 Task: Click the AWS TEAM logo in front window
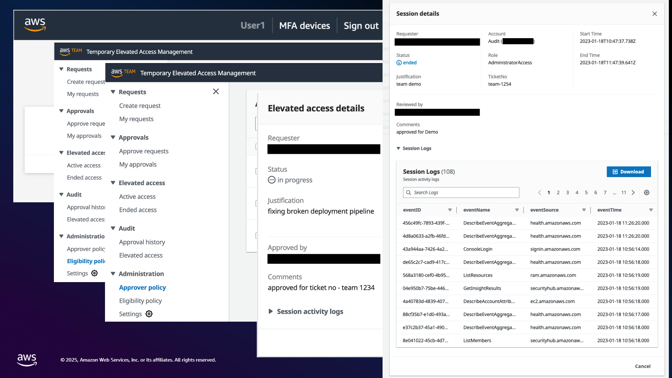123,73
